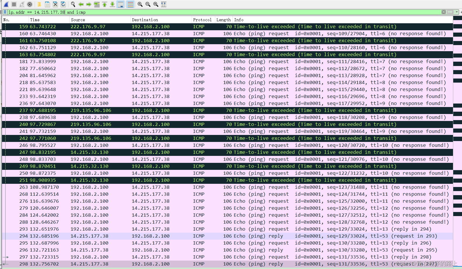The height and width of the screenshot is (269, 462).
Task: Jump to the first packet
Action: (105, 4)
